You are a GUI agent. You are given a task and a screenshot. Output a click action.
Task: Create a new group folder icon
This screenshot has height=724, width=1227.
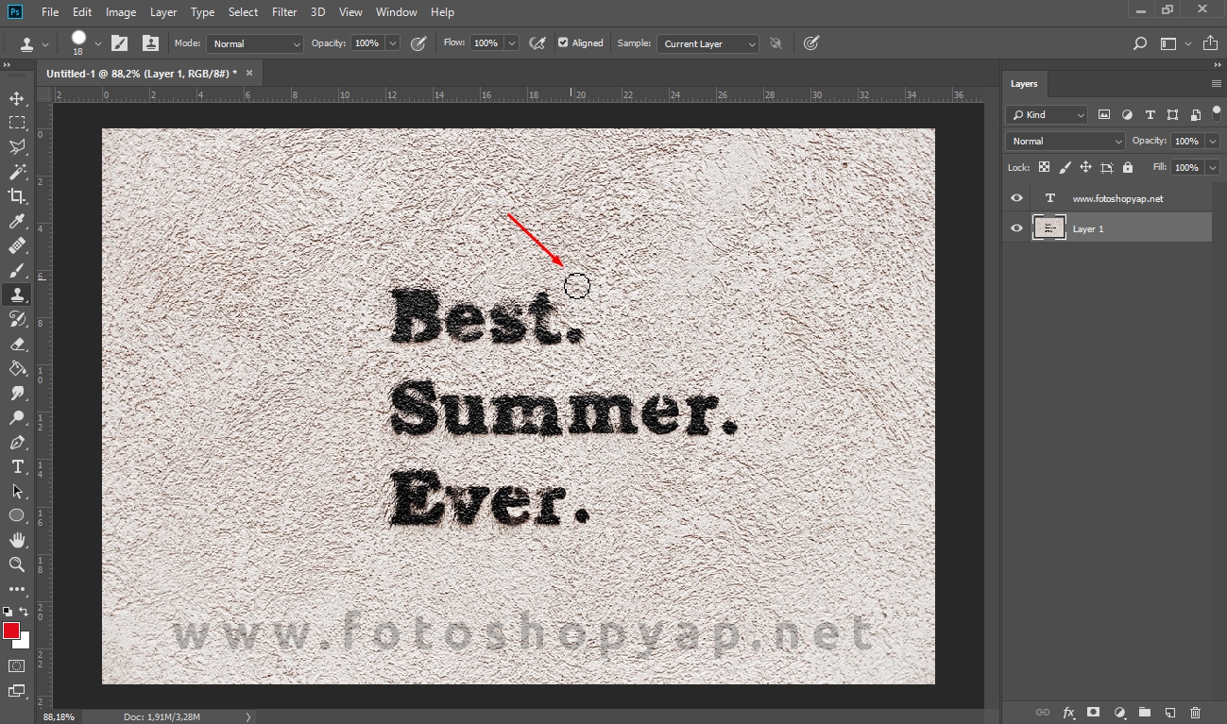pos(1144,713)
